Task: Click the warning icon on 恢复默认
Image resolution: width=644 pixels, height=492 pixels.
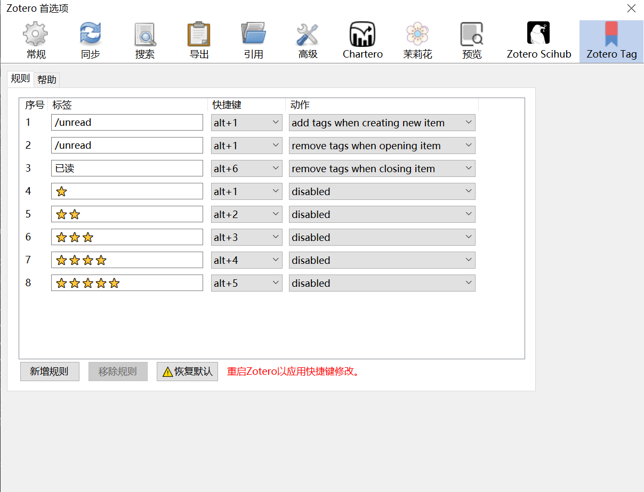Action: pos(166,372)
